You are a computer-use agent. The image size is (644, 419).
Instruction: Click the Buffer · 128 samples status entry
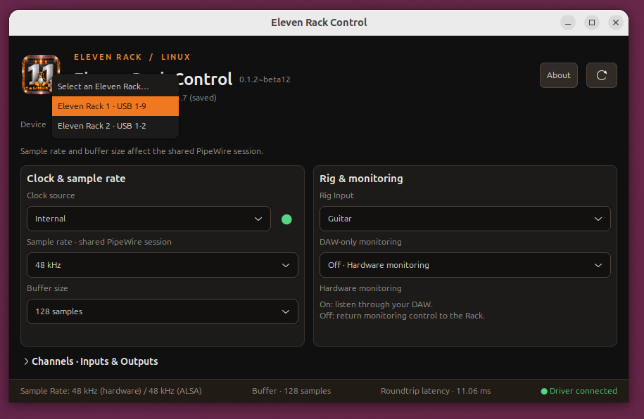coord(291,391)
